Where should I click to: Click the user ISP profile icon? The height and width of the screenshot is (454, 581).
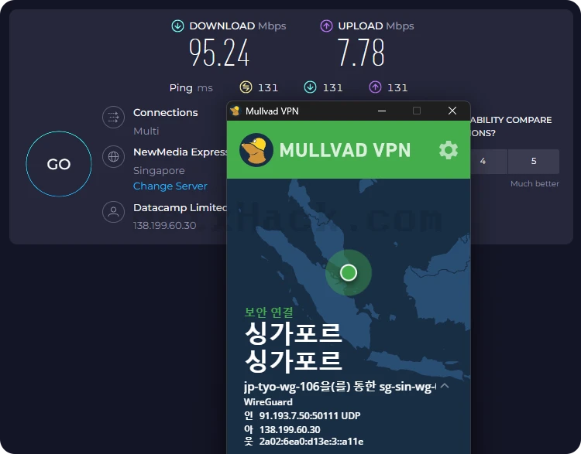(113, 212)
